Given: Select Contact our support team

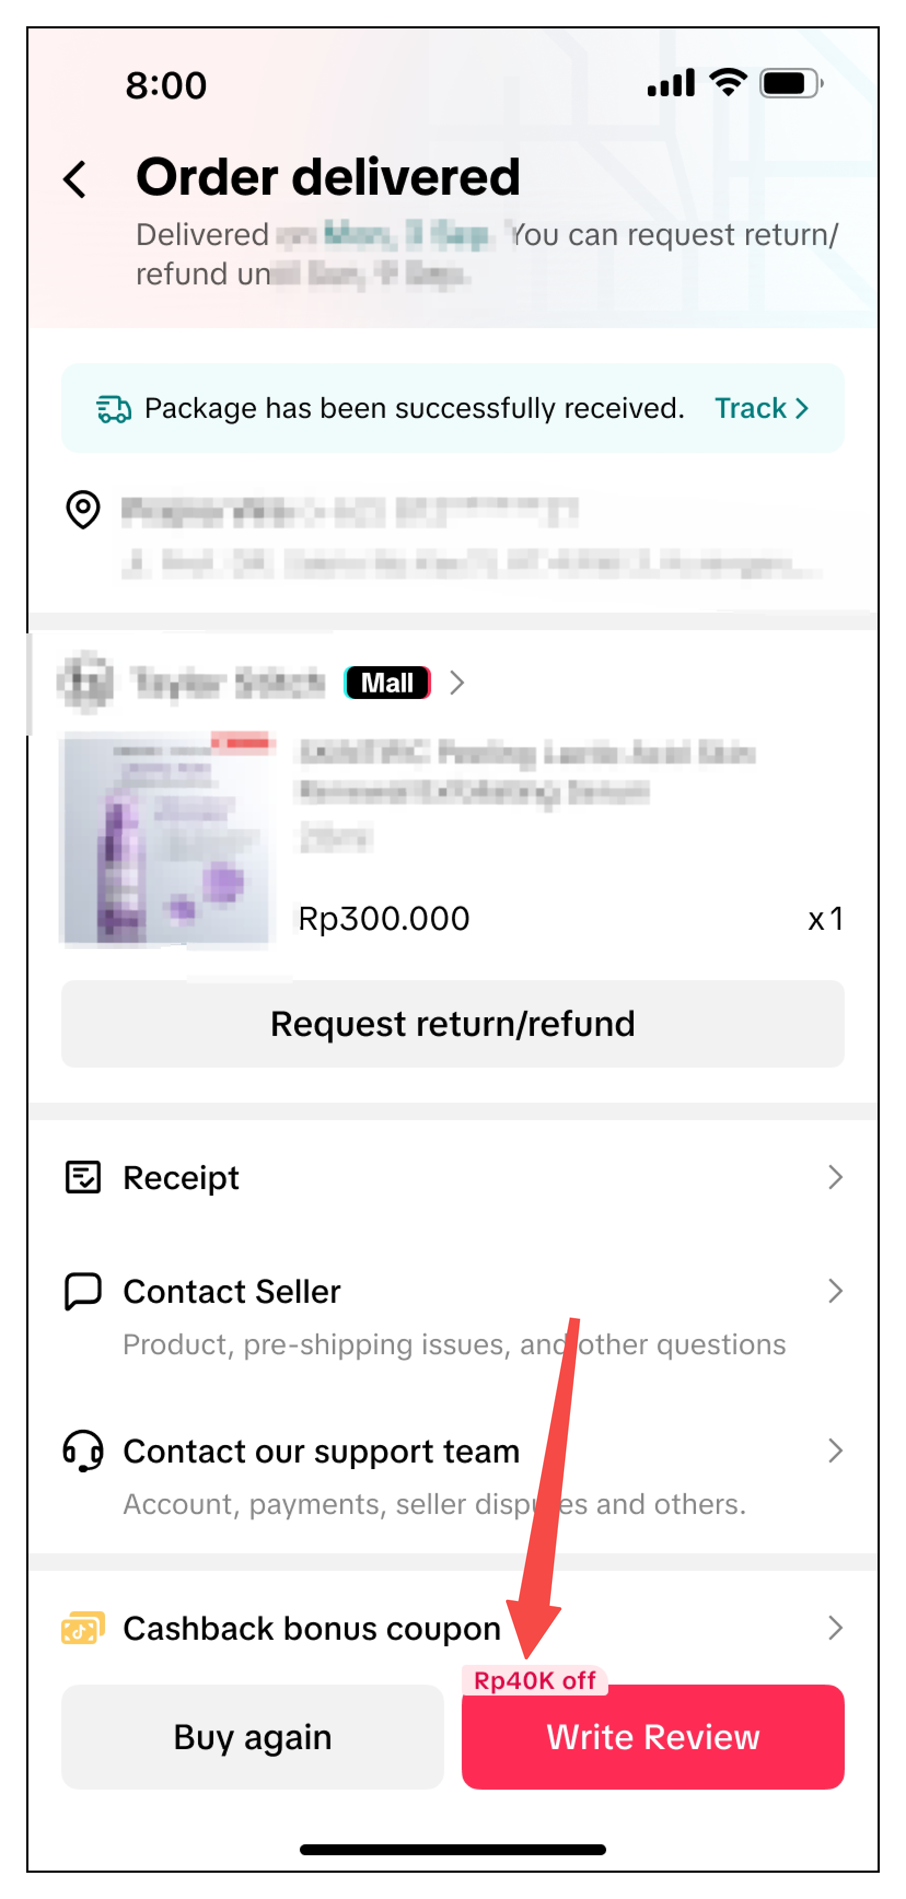Looking at the screenshot, I should 321,1451.
